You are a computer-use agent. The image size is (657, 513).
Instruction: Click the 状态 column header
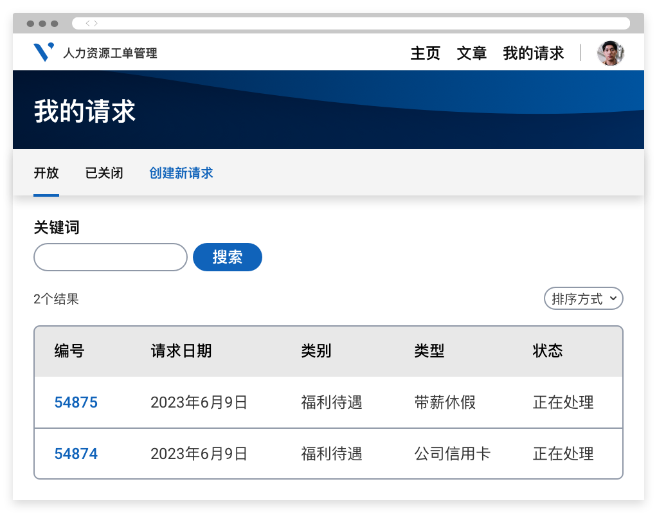tap(547, 351)
